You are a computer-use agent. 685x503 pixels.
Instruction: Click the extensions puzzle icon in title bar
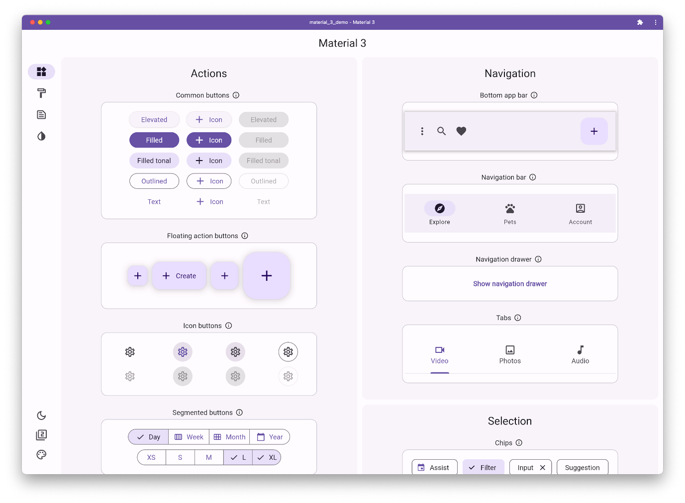[640, 22]
